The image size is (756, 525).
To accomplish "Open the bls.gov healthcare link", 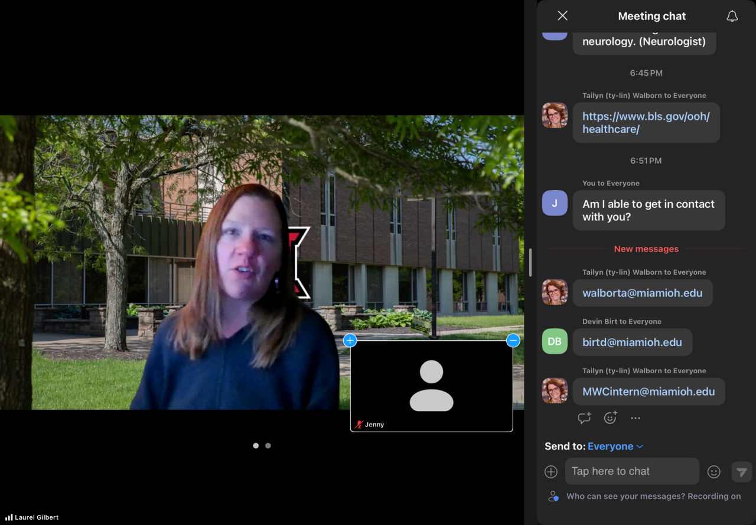I will click(x=646, y=123).
